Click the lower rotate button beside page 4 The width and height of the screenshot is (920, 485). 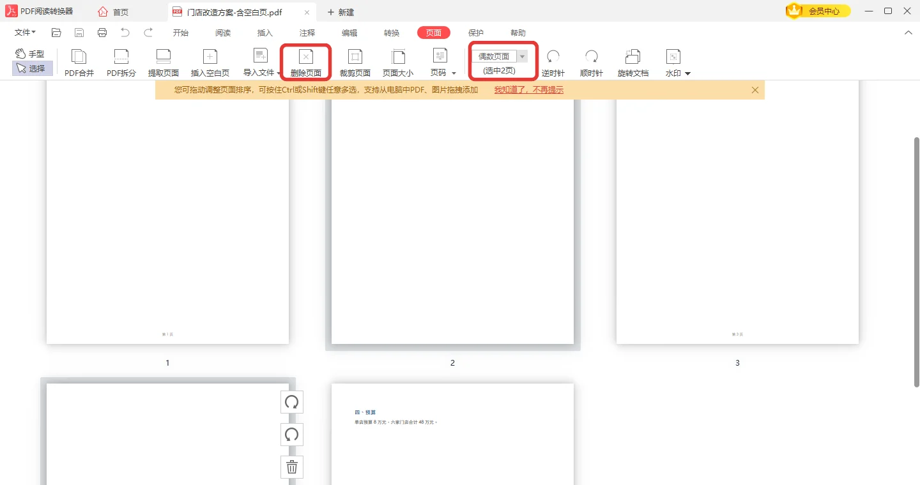pos(292,435)
